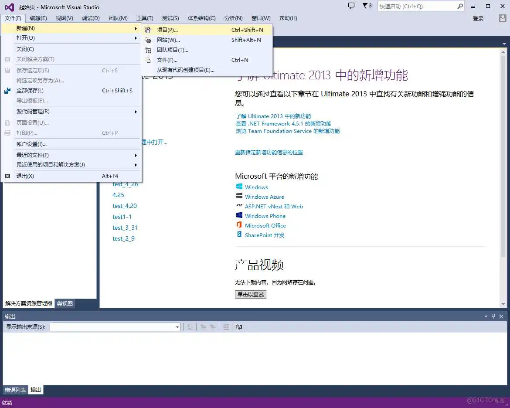Viewport: 510px width, 408px height.
Task: Open the 显示输出来源 dropdown
Action: pyautogui.click(x=177, y=326)
